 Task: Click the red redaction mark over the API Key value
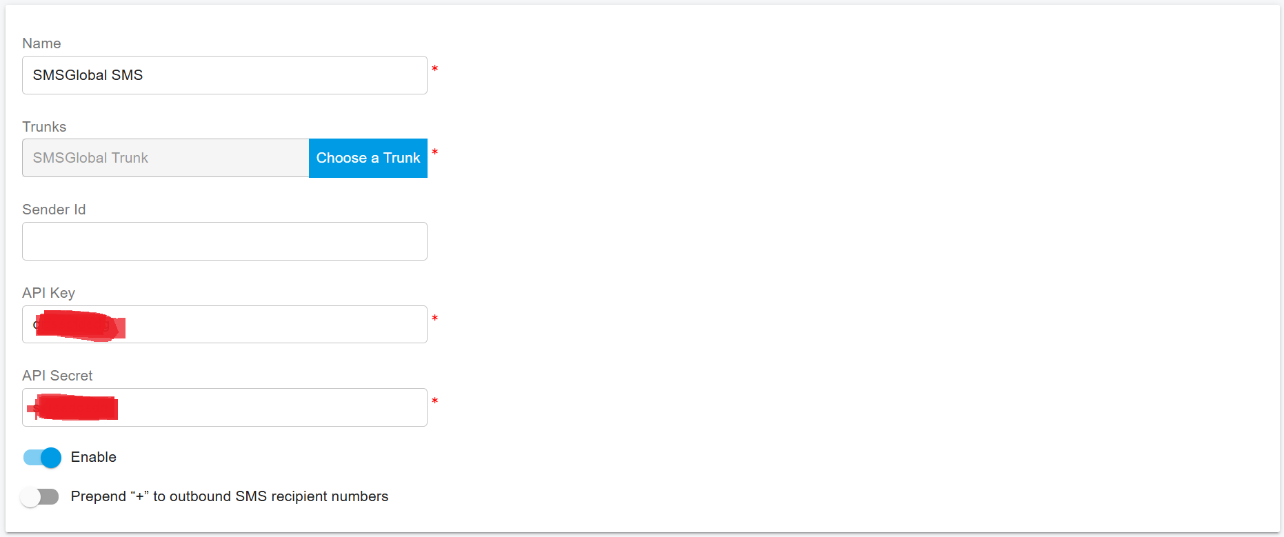pyautogui.click(x=79, y=325)
